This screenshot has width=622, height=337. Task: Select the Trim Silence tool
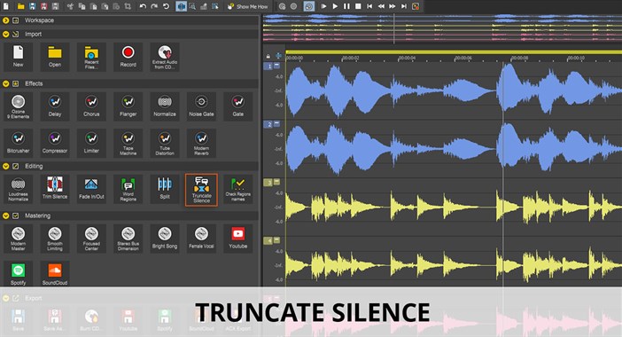(x=55, y=189)
